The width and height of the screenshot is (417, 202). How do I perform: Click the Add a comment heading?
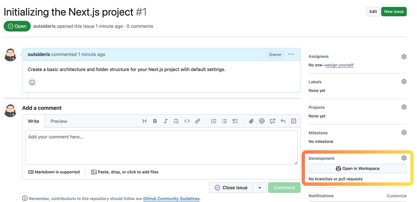pos(42,108)
